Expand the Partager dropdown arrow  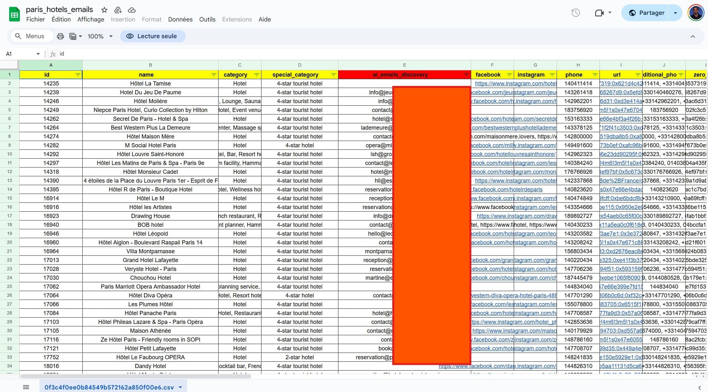point(675,13)
